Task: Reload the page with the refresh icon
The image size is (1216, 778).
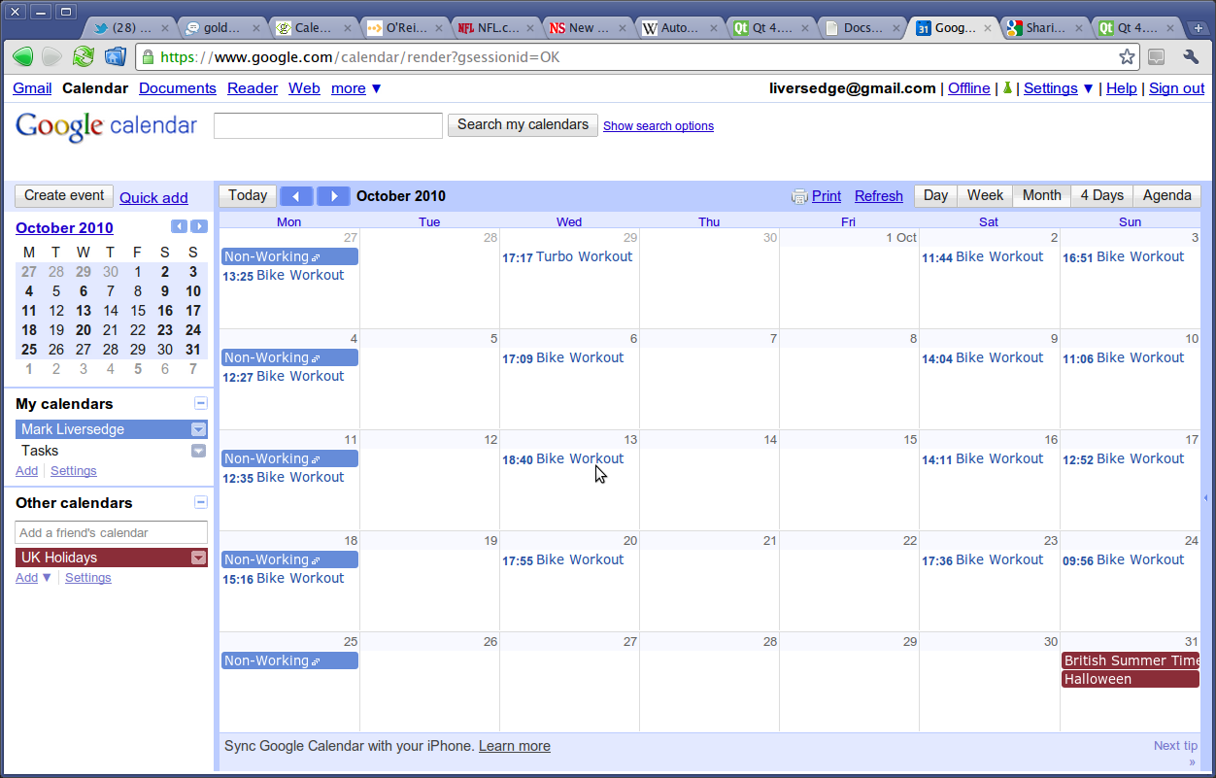Action: [84, 56]
